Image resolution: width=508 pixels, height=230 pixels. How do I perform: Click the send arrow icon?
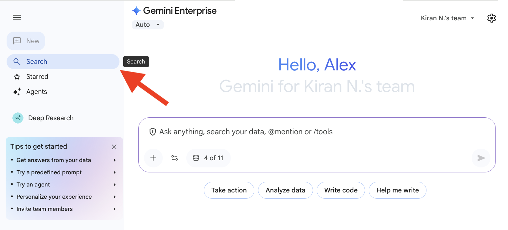pyautogui.click(x=481, y=158)
